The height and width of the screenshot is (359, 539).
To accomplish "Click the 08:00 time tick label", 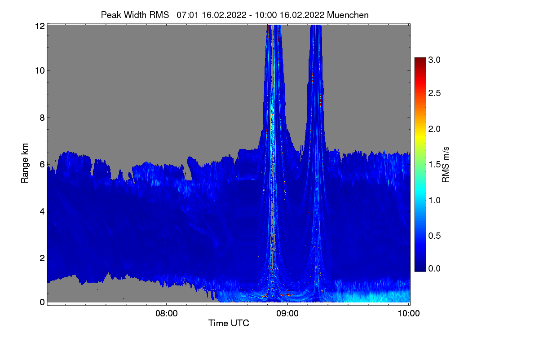I will coord(166,313).
